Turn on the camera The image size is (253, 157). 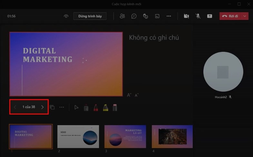[x=186, y=16]
